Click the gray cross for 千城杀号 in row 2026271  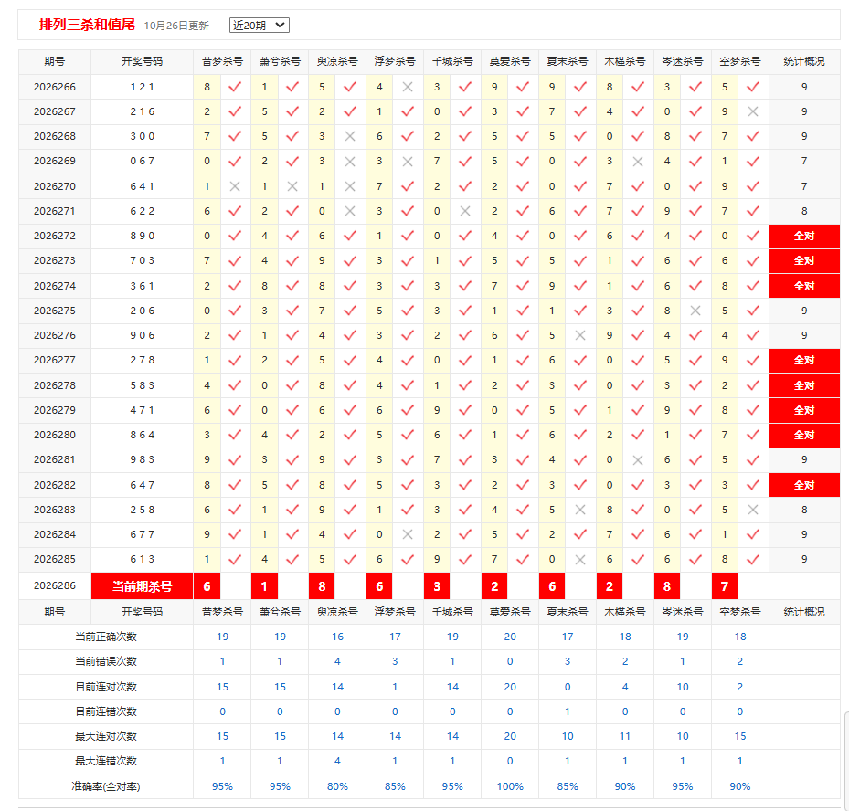[465, 211]
